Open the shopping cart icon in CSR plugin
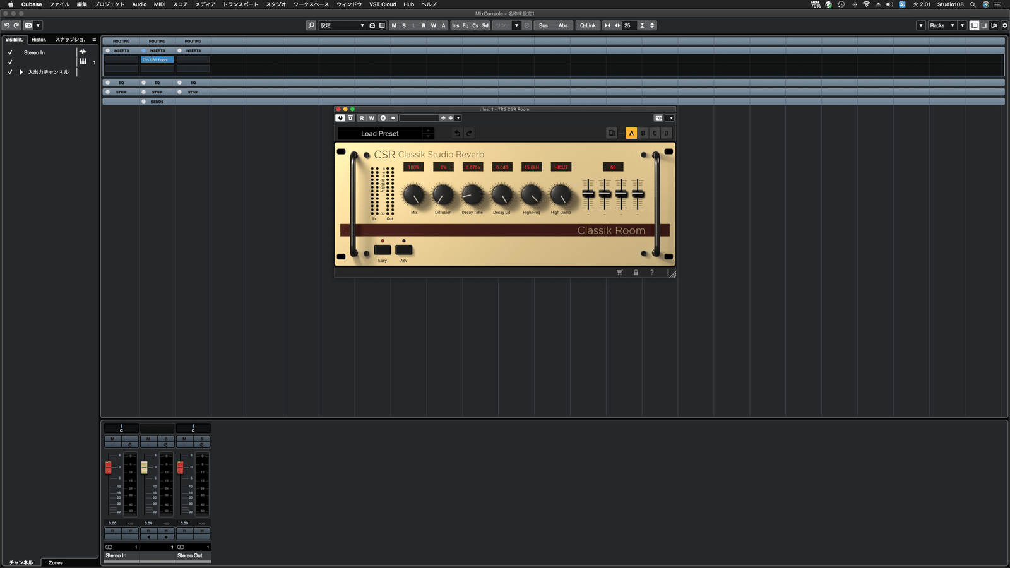This screenshot has height=568, width=1010. (619, 273)
